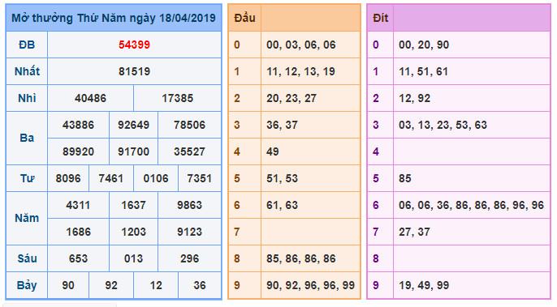Viewport: 557px width, 307px height.
Task: Select Đít row values '27, 37'
Action: tap(414, 232)
